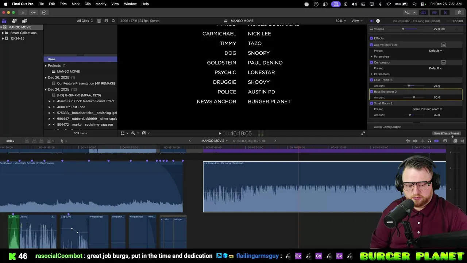The width and height of the screenshot is (467, 263).
Task: Open the photos and audio sidebar
Action: pyautogui.click(x=14, y=21)
